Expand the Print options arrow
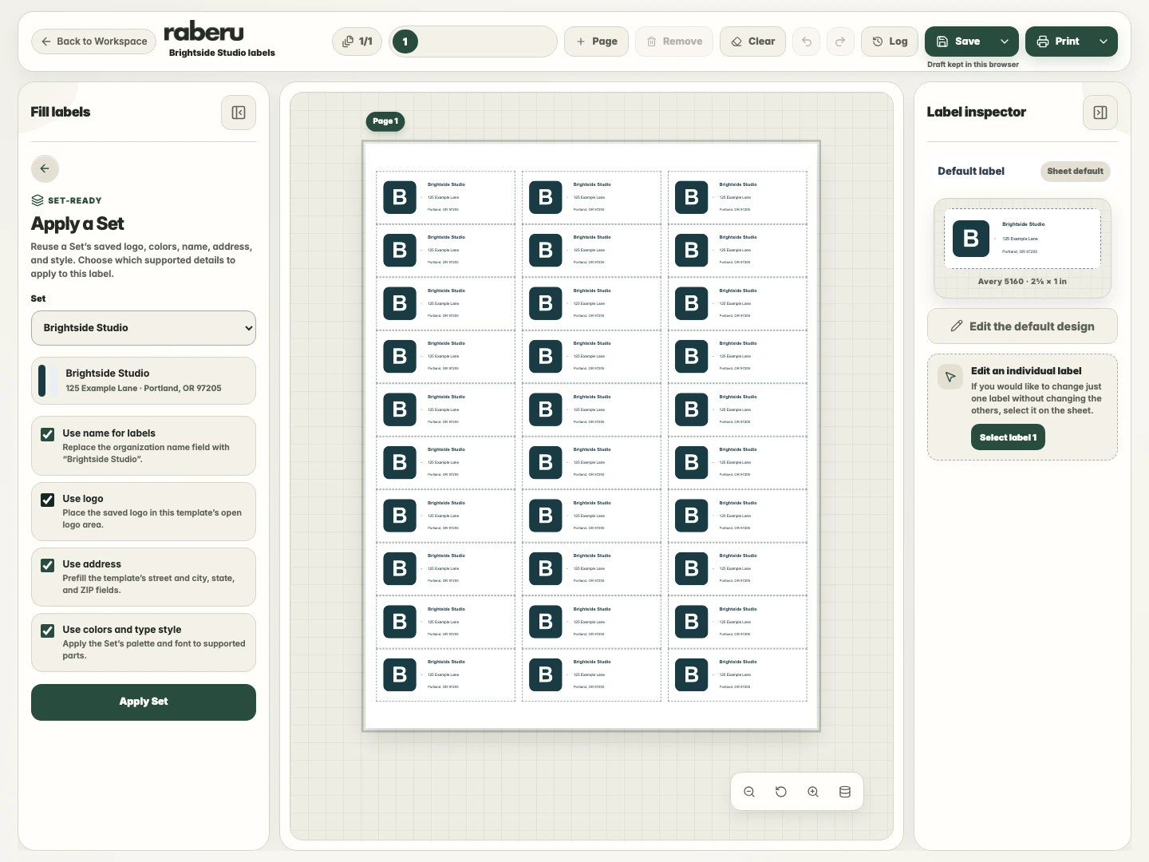This screenshot has height=862, width=1149. [1104, 42]
